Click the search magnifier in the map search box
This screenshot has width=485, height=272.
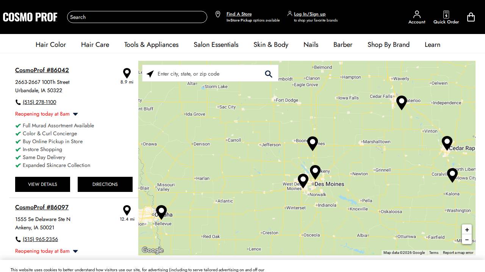coord(269,74)
